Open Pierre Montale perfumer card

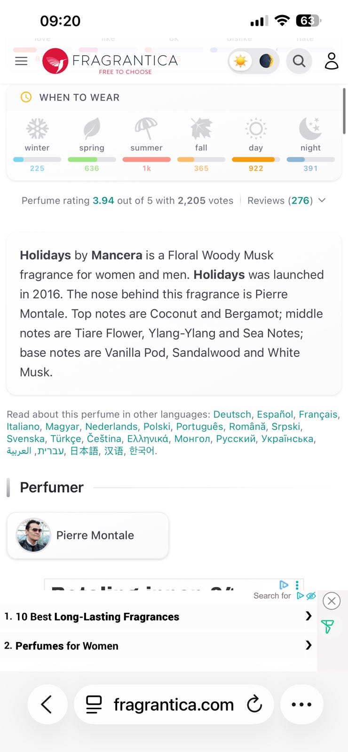point(88,535)
